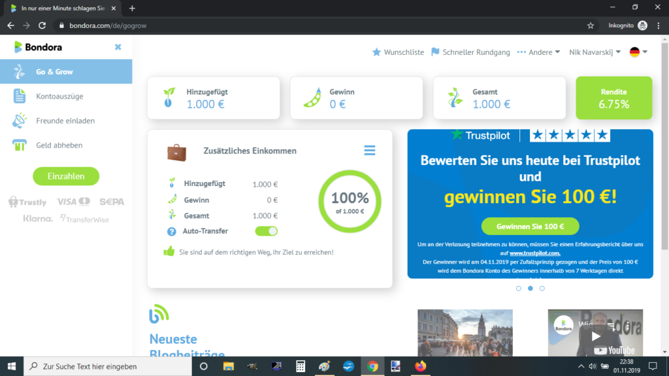The image size is (669, 376).
Task: Click the Auto-Transfer question mark help icon
Action: click(172, 232)
